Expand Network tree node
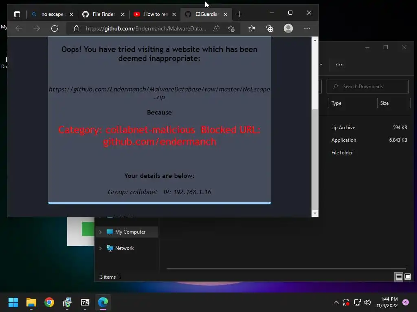 [100, 248]
